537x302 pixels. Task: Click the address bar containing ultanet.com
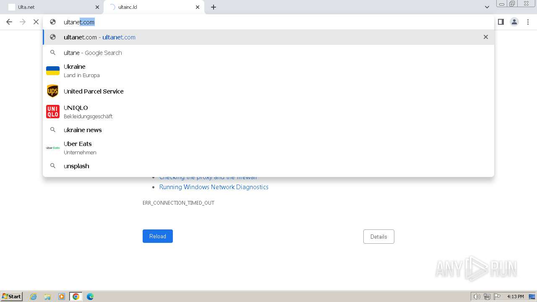pyautogui.click(x=268, y=22)
